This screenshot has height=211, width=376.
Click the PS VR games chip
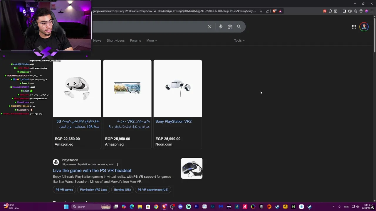coord(64,190)
